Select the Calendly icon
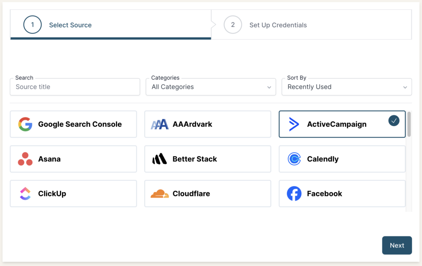 pyautogui.click(x=293, y=159)
